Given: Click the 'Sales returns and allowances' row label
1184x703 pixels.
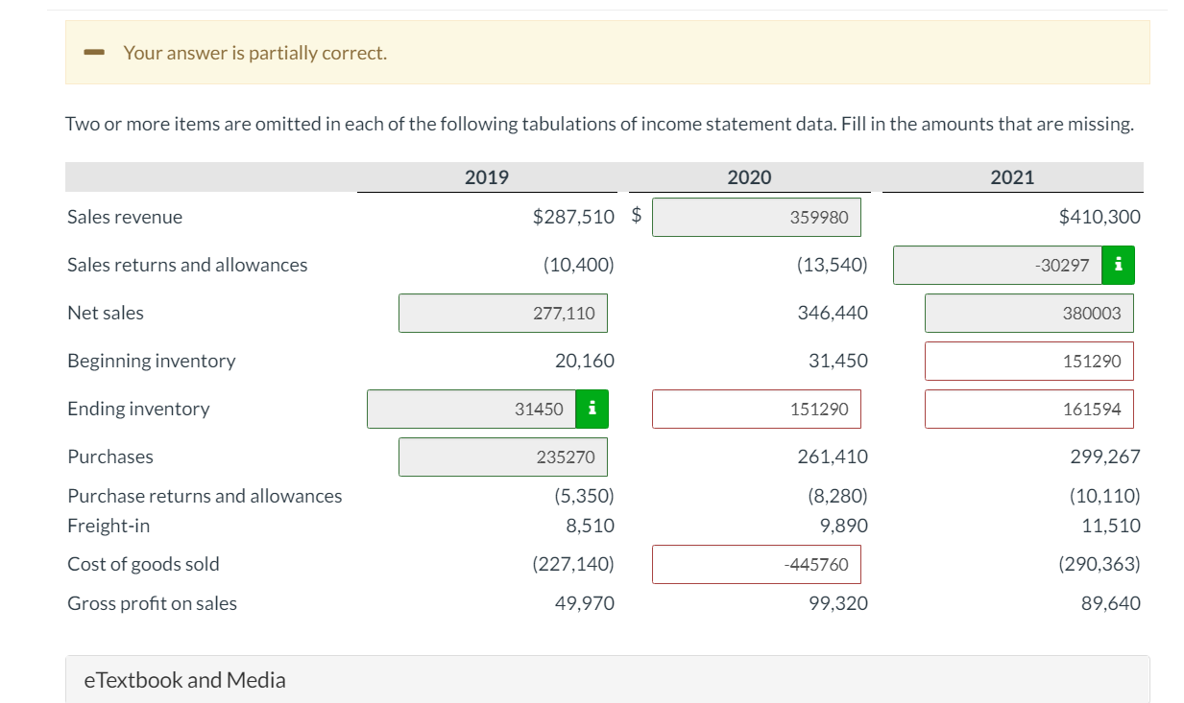Looking at the screenshot, I should (x=187, y=265).
